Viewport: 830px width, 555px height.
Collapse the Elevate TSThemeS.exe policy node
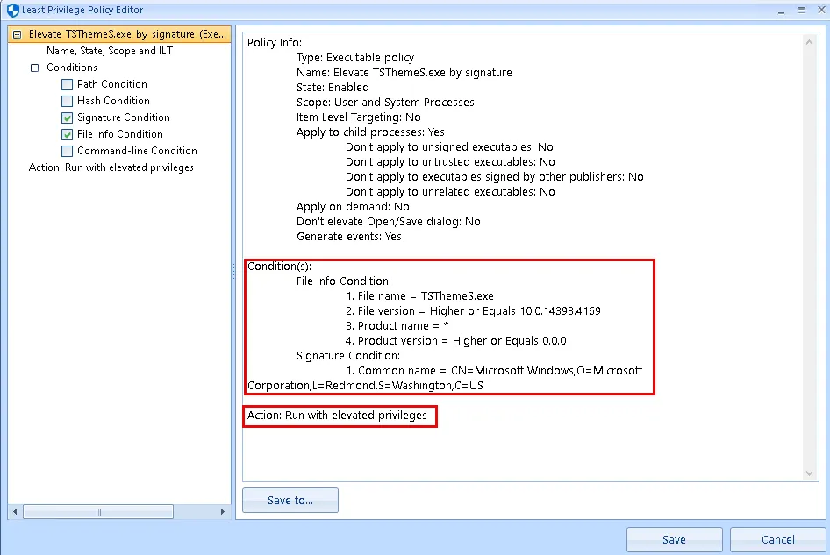point(18,34)
